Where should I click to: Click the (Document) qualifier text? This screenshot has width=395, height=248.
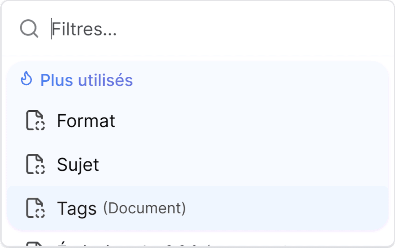point(144,208)
